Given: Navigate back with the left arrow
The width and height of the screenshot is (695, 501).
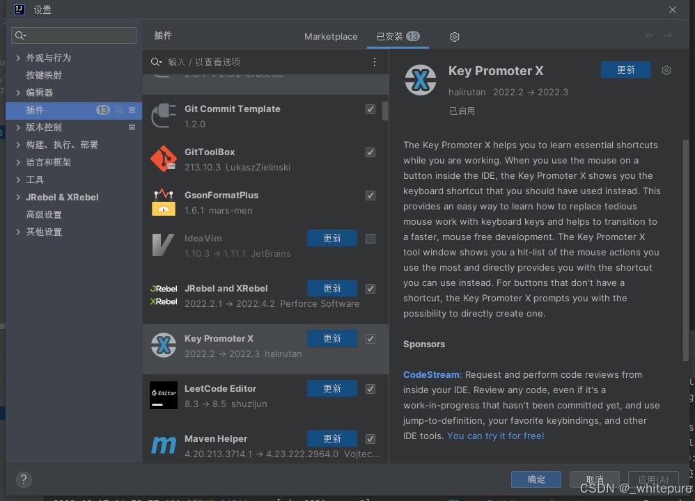Looking at the screenshot, I should 649,35.
